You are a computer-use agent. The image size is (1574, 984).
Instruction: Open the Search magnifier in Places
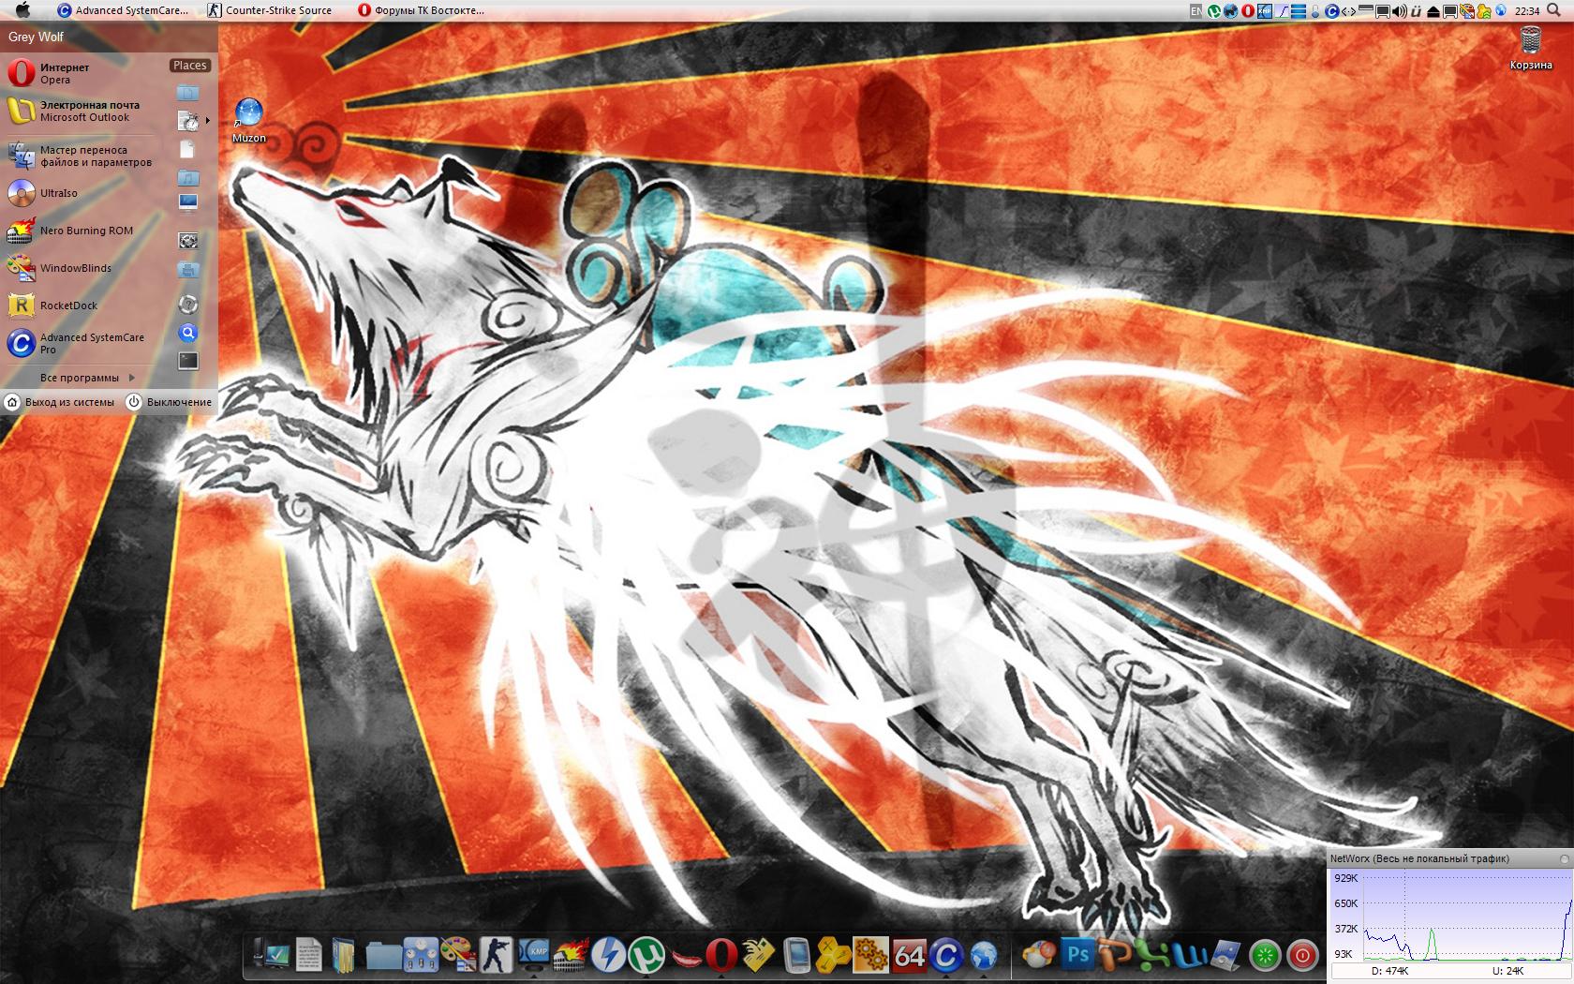(188, 333)
